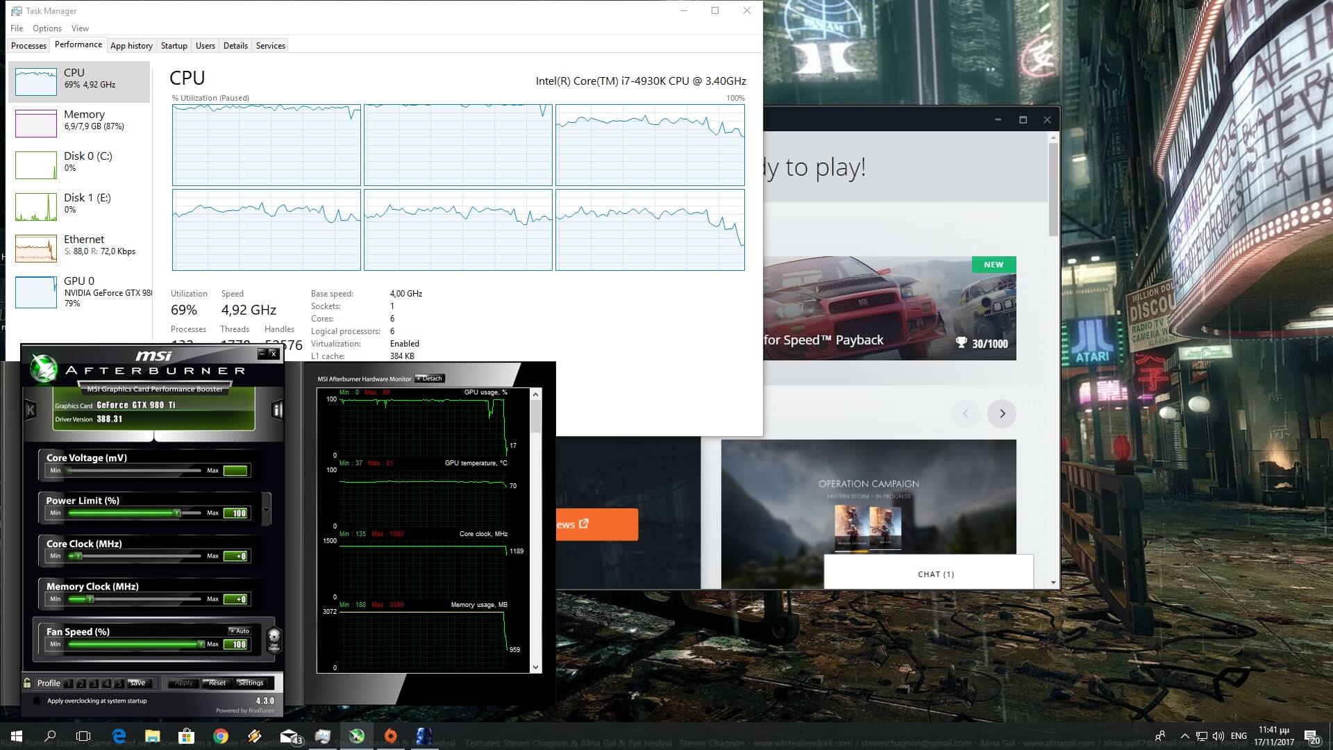Expand the Power Limit dropdown arrow
The height and width of the screenshot is (750, 1333).
pyautogui.click(x=266, y=511)
